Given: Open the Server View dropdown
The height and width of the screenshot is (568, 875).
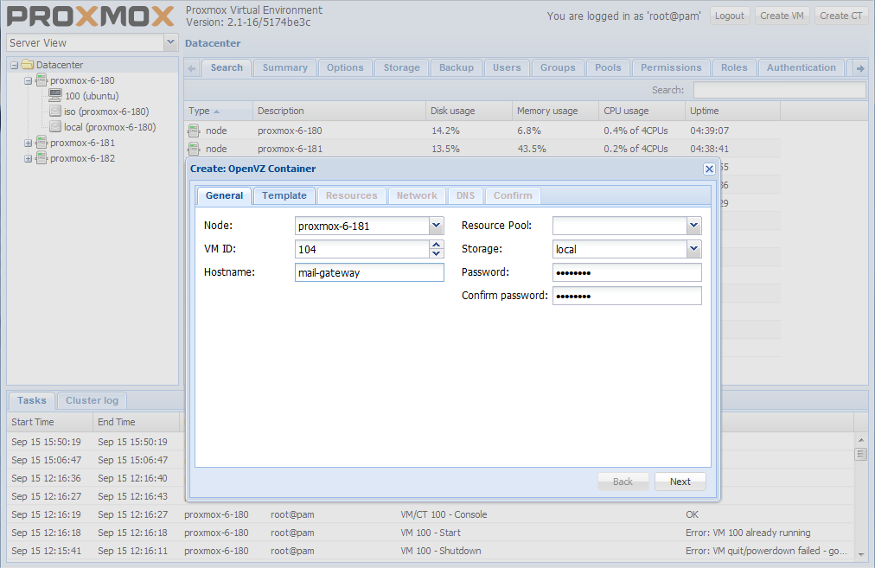Looking at the screenshot, I should (x=170, y=42).
